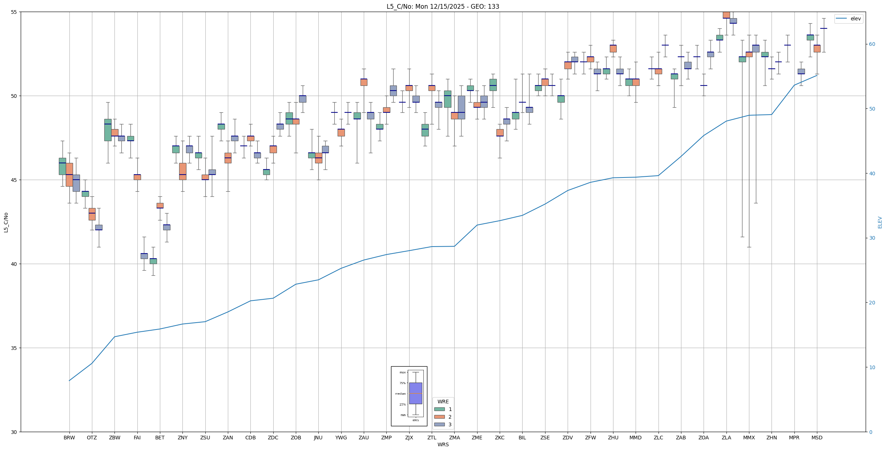The image size is (886, 451).
Task: Click the BRW station label on x-axis
Action: pyautogui.click(x=69, y=438)
